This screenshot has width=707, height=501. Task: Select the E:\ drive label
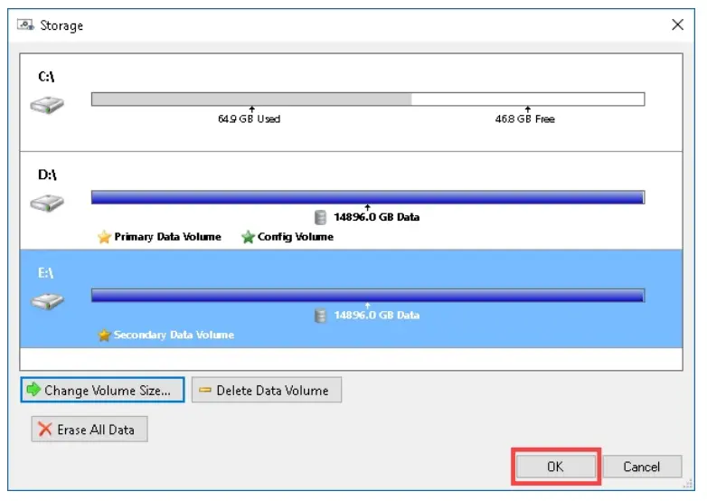click(45, 273)
